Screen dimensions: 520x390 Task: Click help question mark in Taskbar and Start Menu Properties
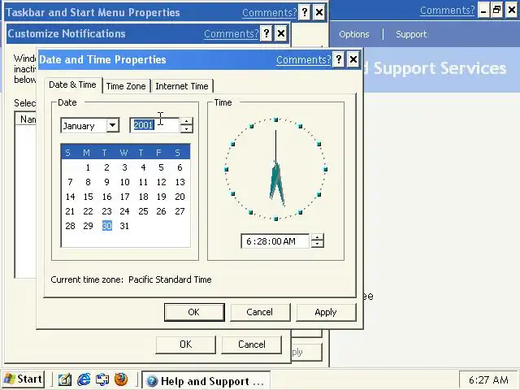pyautogui.click(x=305, y=13)
